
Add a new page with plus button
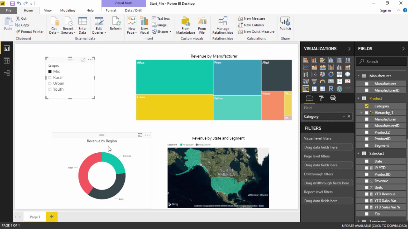tap(52, 217)
